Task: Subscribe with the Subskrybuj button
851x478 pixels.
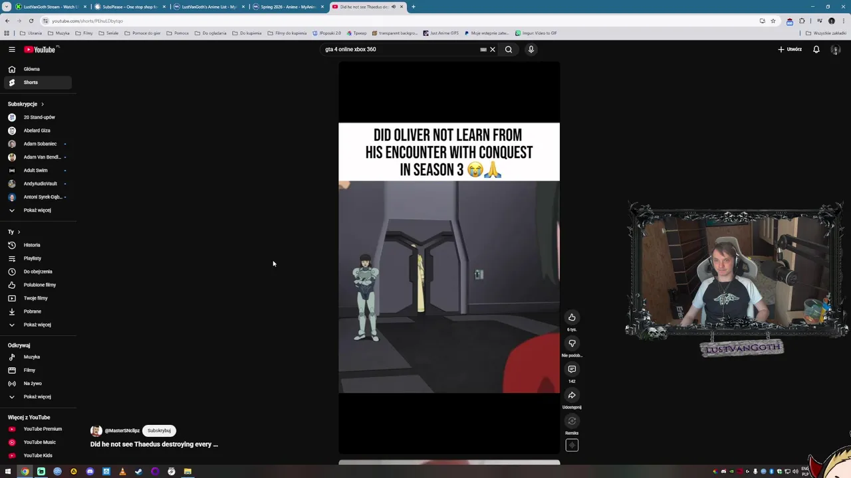Action: (159, 431)
